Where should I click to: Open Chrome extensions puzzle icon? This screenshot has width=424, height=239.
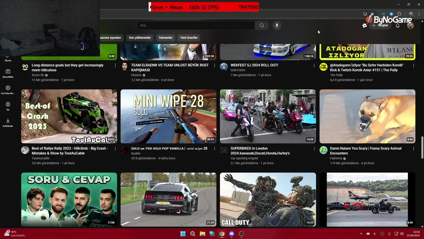click(399, 14)
